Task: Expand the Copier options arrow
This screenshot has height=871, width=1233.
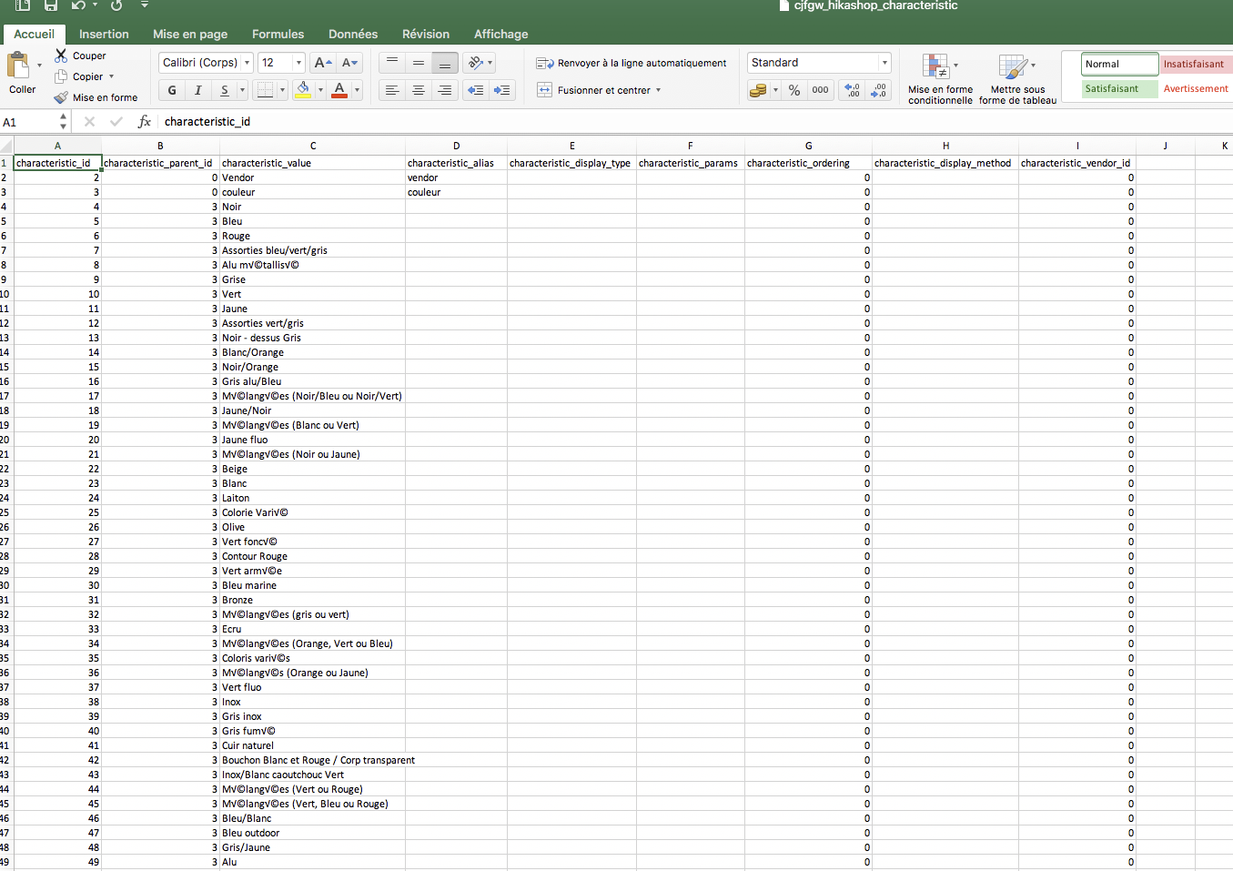Action: (x=111, y=76)
